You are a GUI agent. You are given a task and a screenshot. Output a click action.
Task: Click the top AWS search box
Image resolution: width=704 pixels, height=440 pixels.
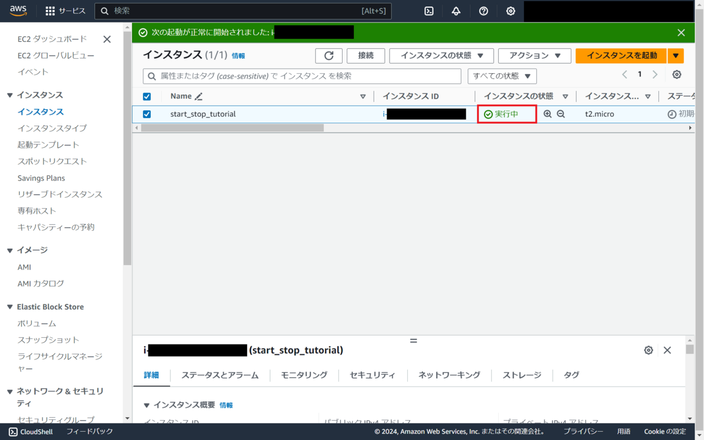pos(243,11)
